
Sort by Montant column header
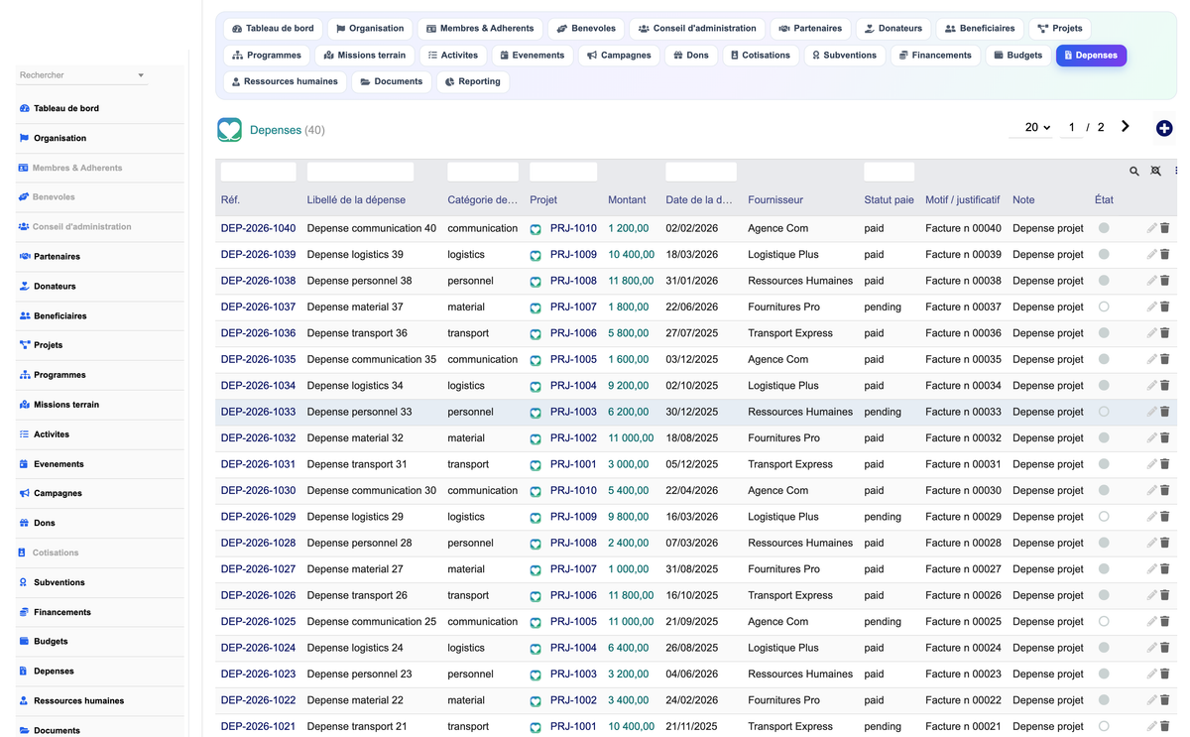(627, 199)
